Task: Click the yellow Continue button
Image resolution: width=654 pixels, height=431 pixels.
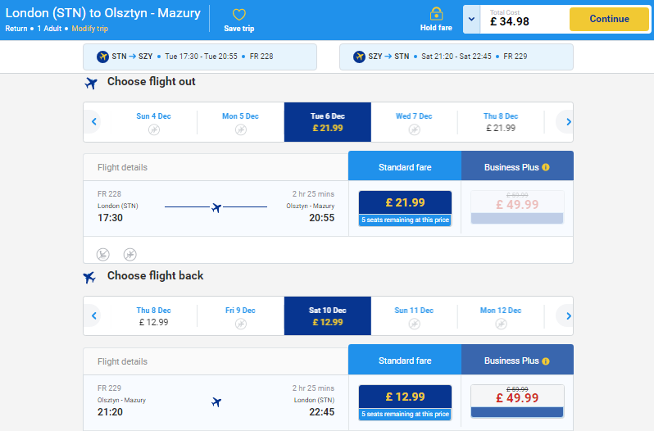Action: click(x=609, y=19)
